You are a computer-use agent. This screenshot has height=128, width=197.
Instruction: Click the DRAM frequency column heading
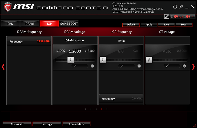29,32
